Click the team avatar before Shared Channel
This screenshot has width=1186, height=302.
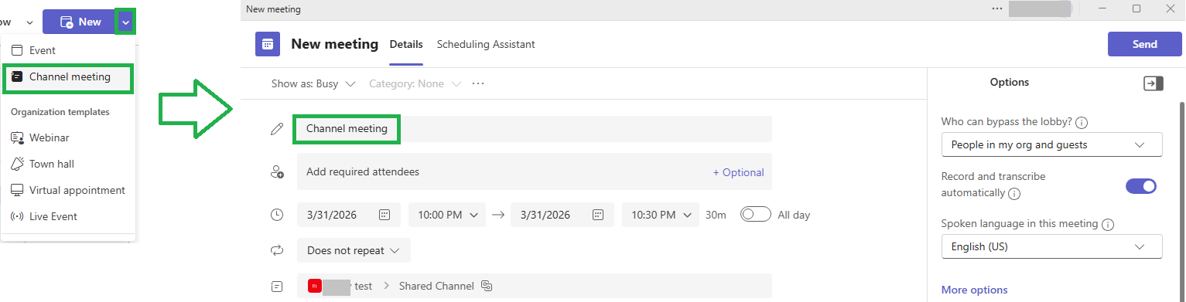(x=314, y=286)
